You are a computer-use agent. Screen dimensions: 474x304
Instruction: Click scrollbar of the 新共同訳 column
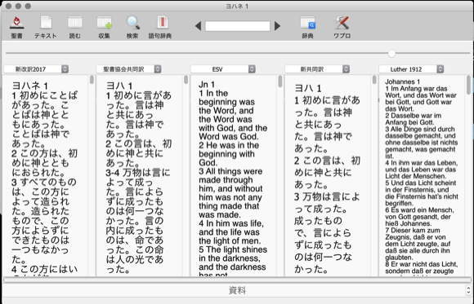click(374, 80)
